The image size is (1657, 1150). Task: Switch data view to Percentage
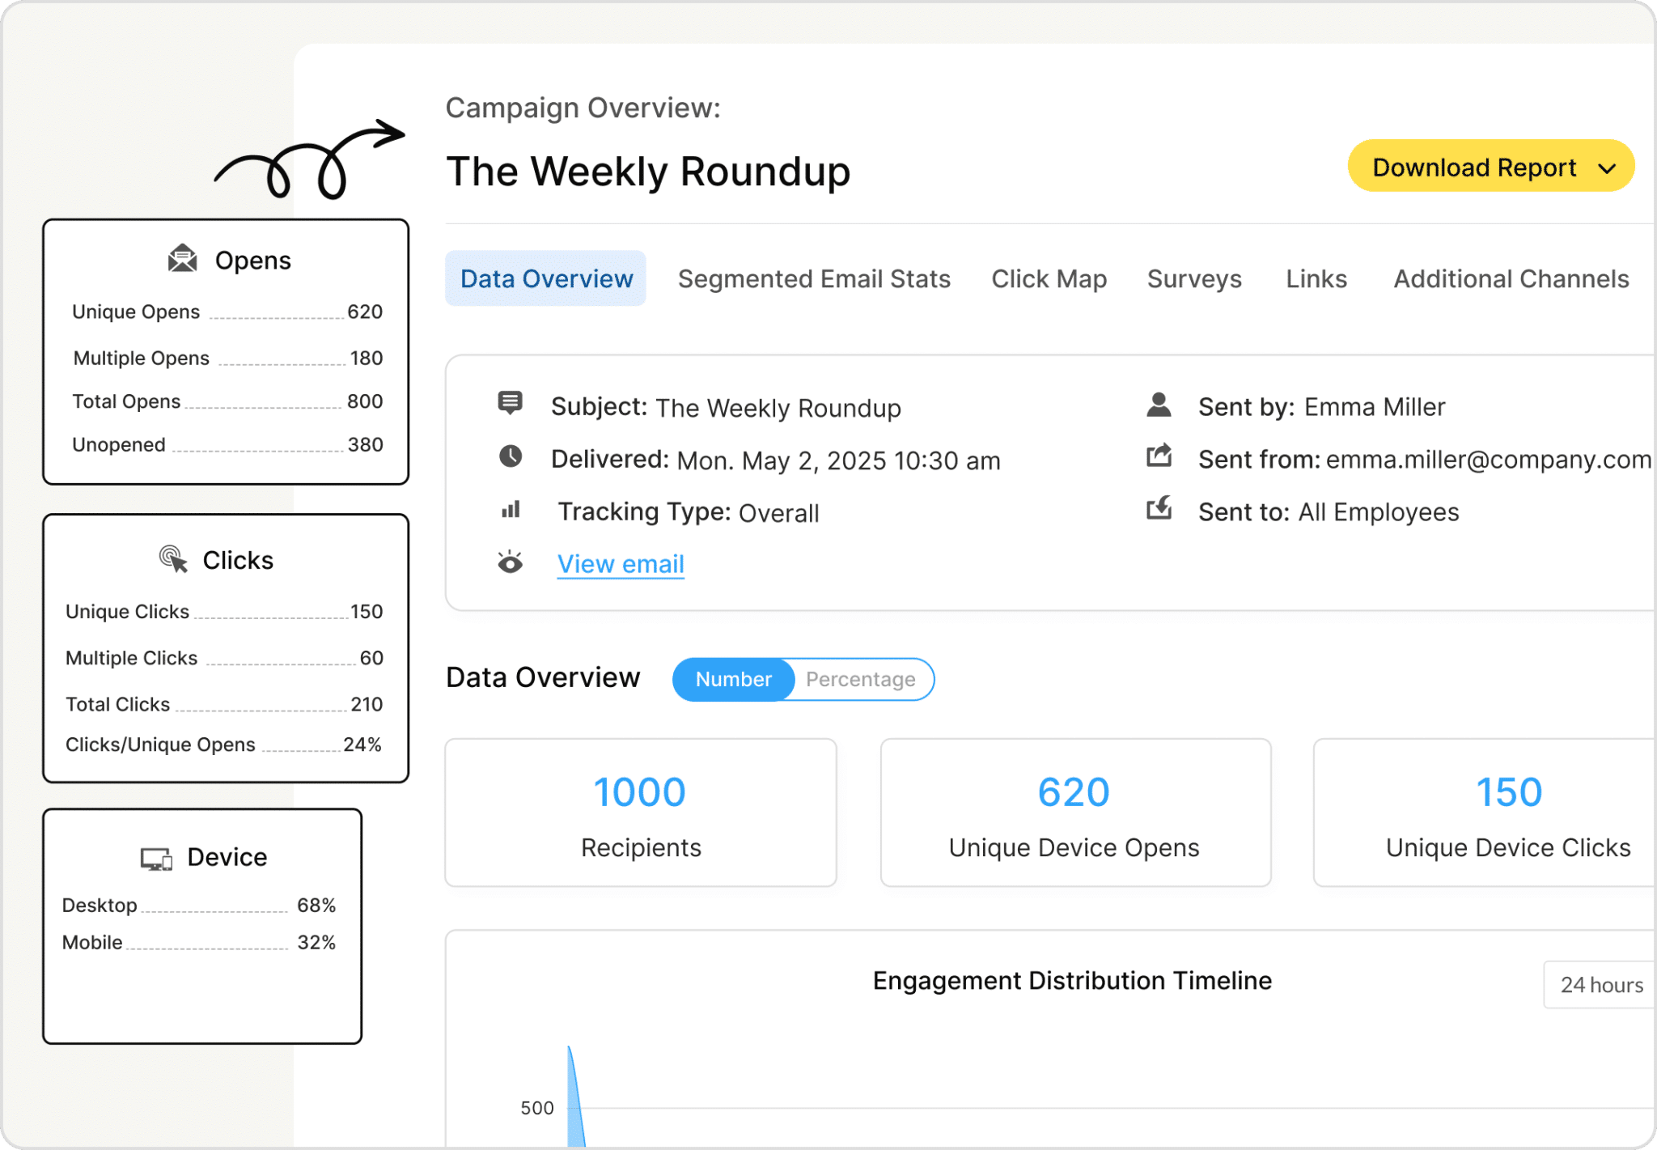point(860,679)
